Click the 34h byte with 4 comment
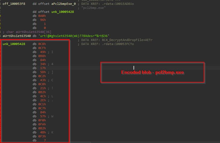The width and height of the screenshot is (220, 143). coord(43,64)
